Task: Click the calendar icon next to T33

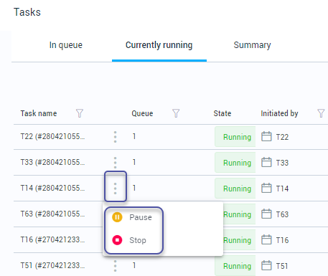Action: (x=266, y=162)
